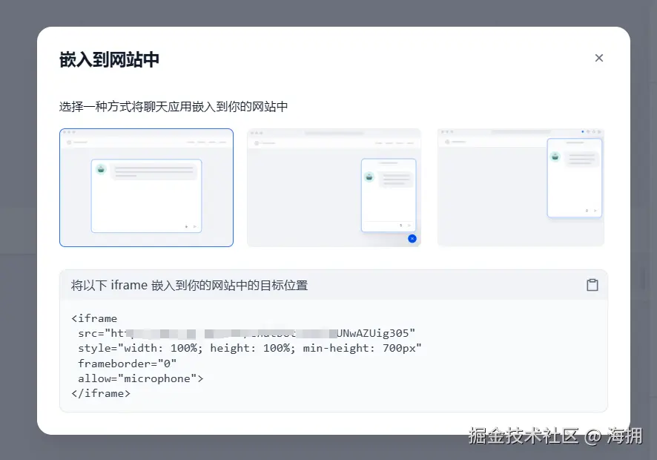Click the avatar icon in the side-panel preview

(555, 157)
